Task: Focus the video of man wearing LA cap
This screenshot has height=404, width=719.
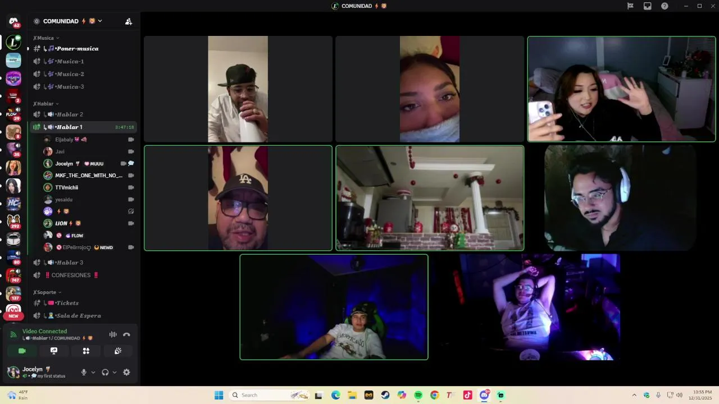Action: (238, 198)
